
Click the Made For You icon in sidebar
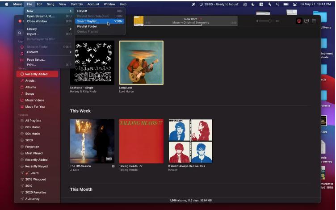point(21,107)
